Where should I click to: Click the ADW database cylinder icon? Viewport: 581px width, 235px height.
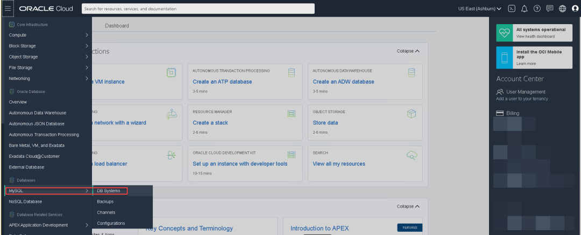click(x=412, y=73)
